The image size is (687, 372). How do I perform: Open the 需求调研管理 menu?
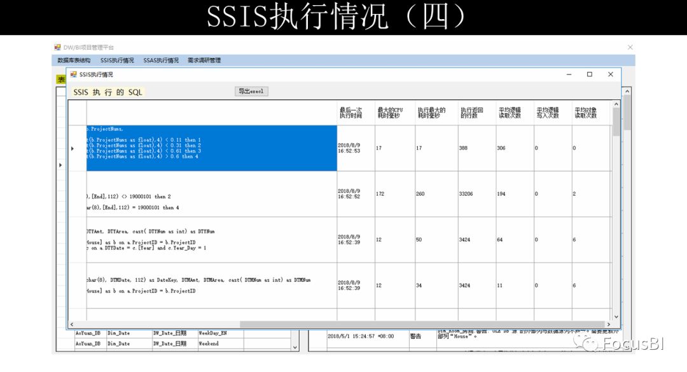[x=204, y=60]
